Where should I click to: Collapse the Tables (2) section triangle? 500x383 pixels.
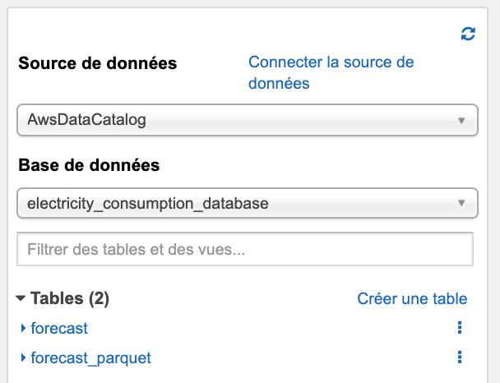coord(21,299)
